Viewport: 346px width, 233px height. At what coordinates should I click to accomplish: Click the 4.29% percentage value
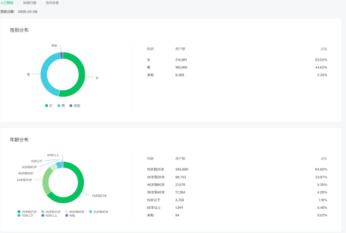(x=322, y=192)
